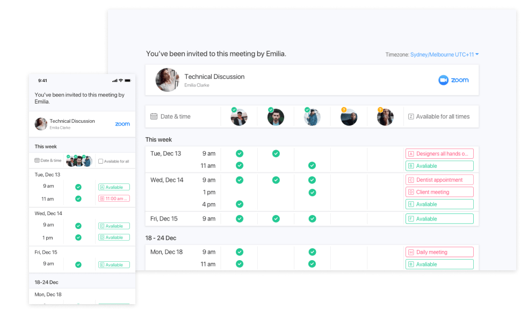Select the second participant avatar in header row
This screenshot has height=310, width=521.
276,117
